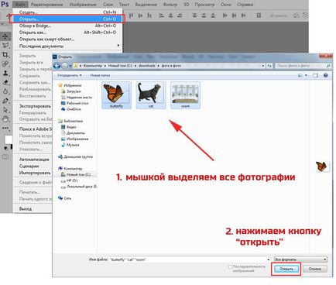Select the cat thumbnail file

(151, 95)
